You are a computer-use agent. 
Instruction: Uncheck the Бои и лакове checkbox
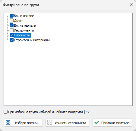(x=11, y=16)
